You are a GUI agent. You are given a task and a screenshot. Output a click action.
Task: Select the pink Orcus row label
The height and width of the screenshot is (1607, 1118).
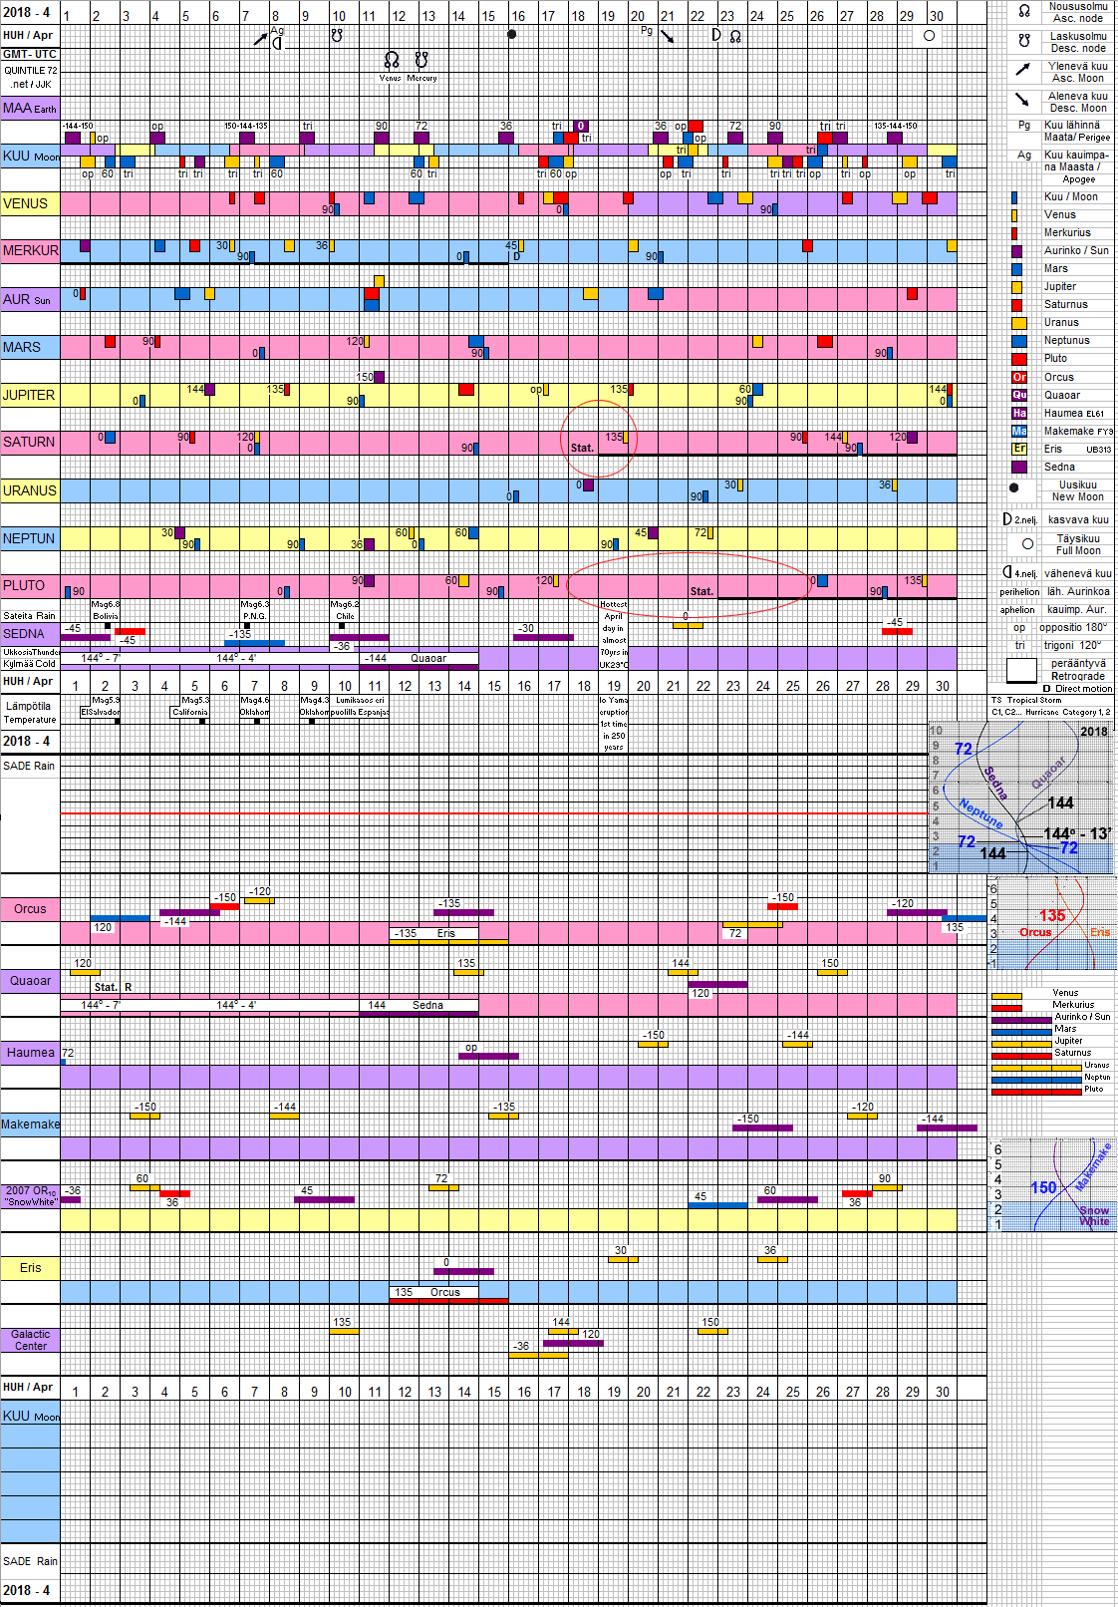[30, 909]
